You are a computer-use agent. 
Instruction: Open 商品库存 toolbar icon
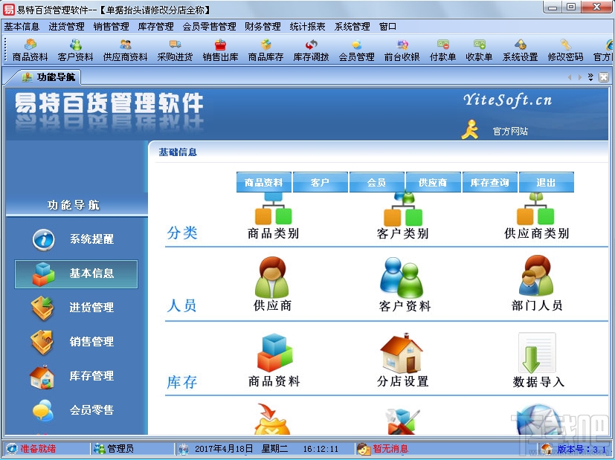[x=266, y=51]
